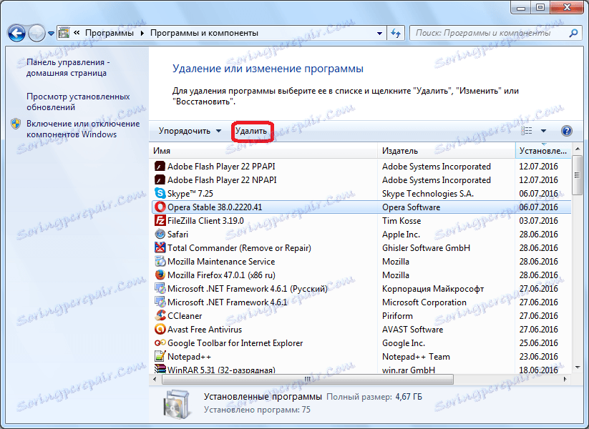
Task: Click date 25.06.2016 cell
Action: pos(539,343)
